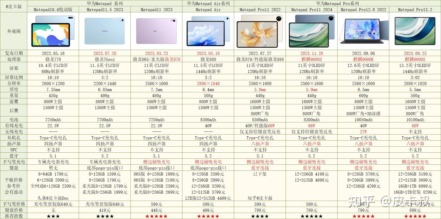441x219 pixels.
Task: Click the Matepad Pro12.6 2022 product image
Action: click(x=363, y=31)
